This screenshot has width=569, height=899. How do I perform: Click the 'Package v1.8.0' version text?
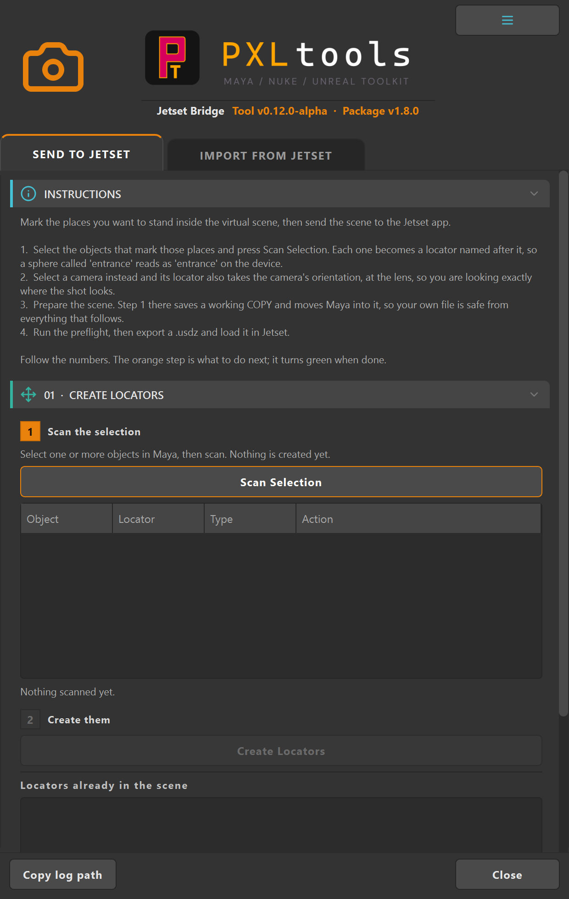click(380, 111)
